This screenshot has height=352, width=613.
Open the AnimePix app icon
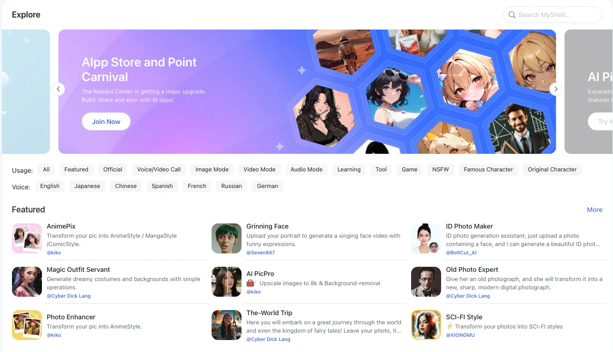point(27,238)
